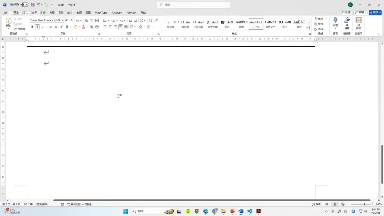Screen dimensions: 384x216
Task: Switch to the AxGlyph tab
Action: tap(117, 13)
